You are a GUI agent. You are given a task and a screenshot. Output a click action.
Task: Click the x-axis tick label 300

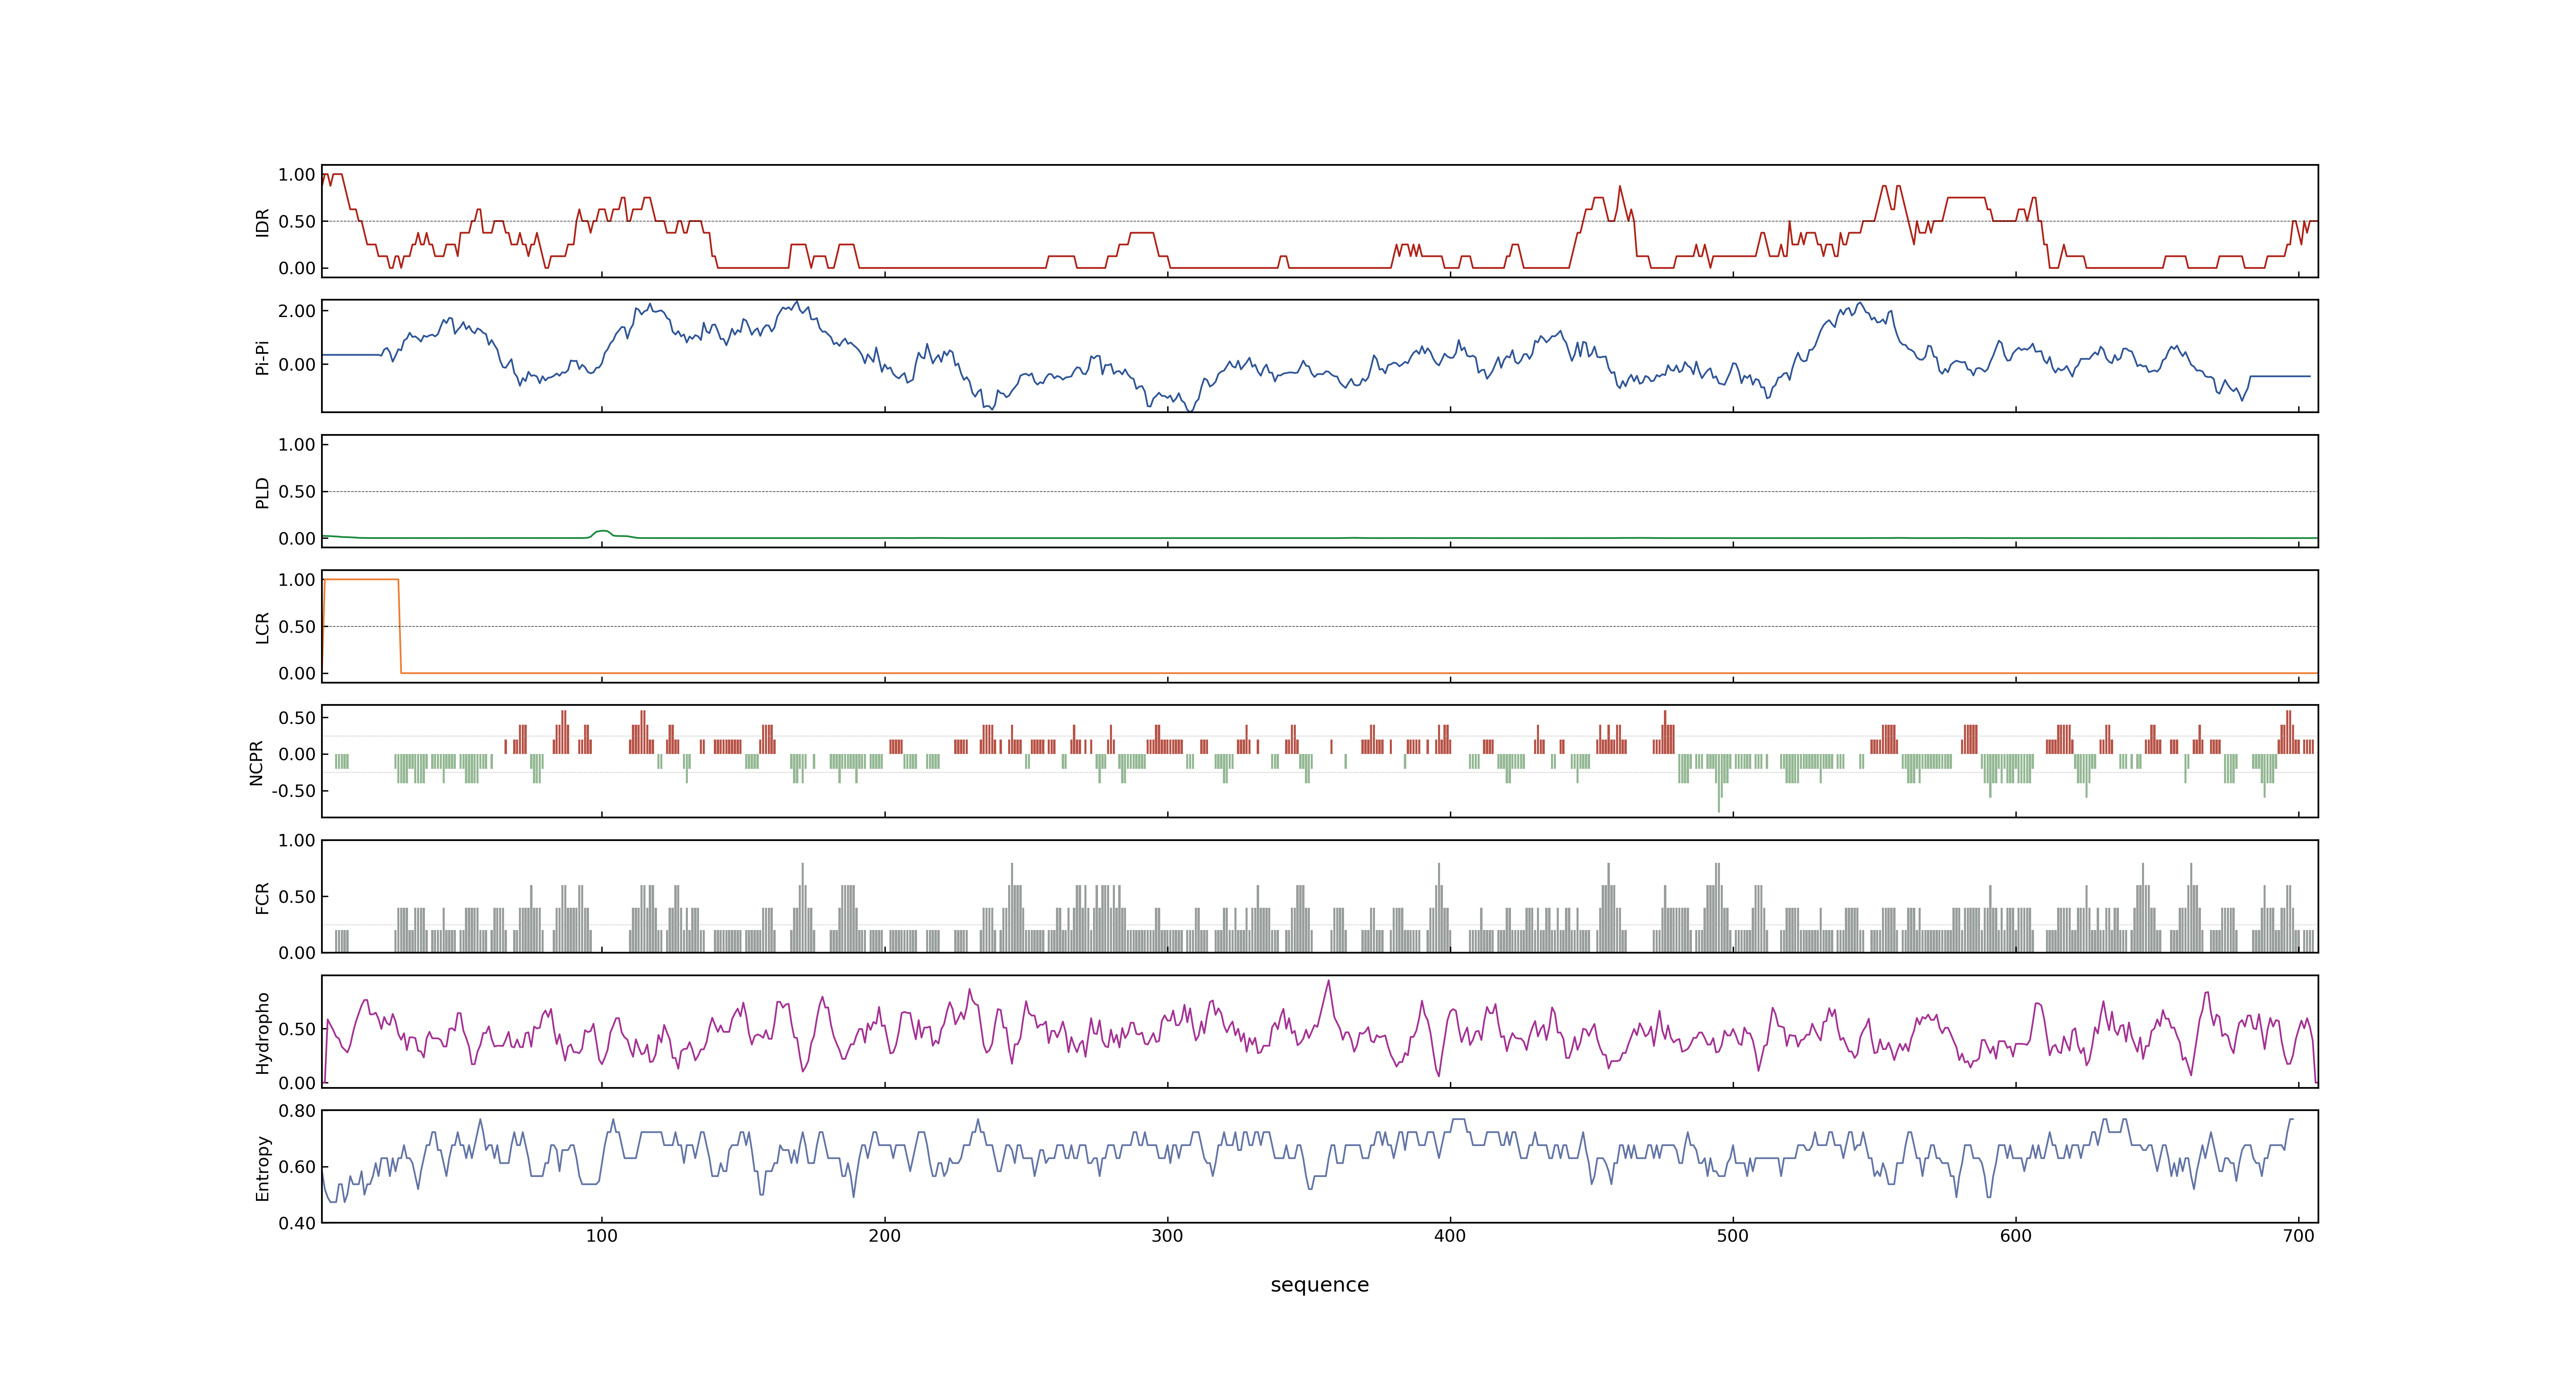(x=1167, y=1236)
